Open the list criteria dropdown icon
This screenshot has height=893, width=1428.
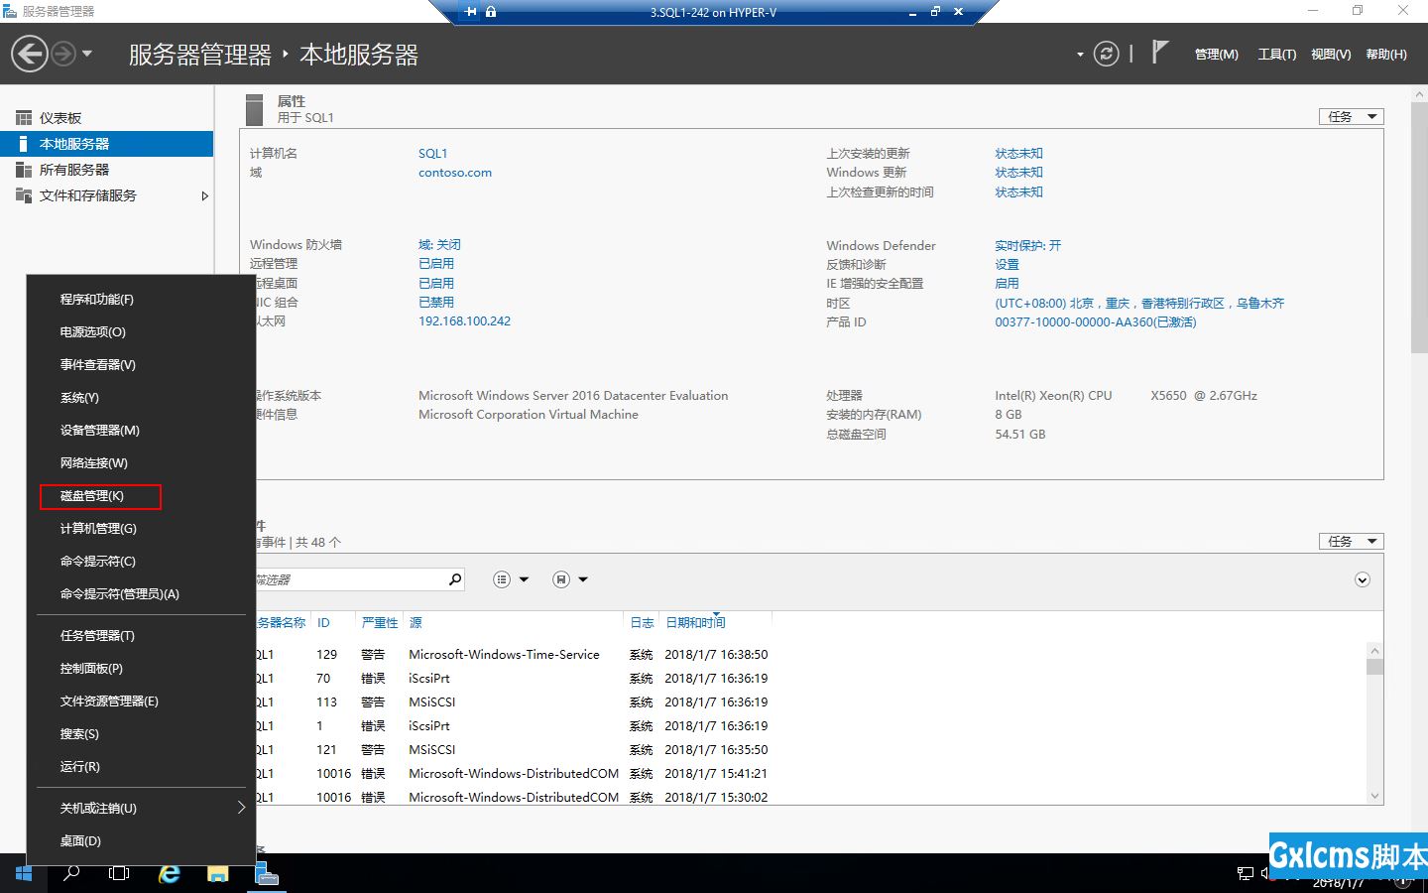[x=511, y=579]
